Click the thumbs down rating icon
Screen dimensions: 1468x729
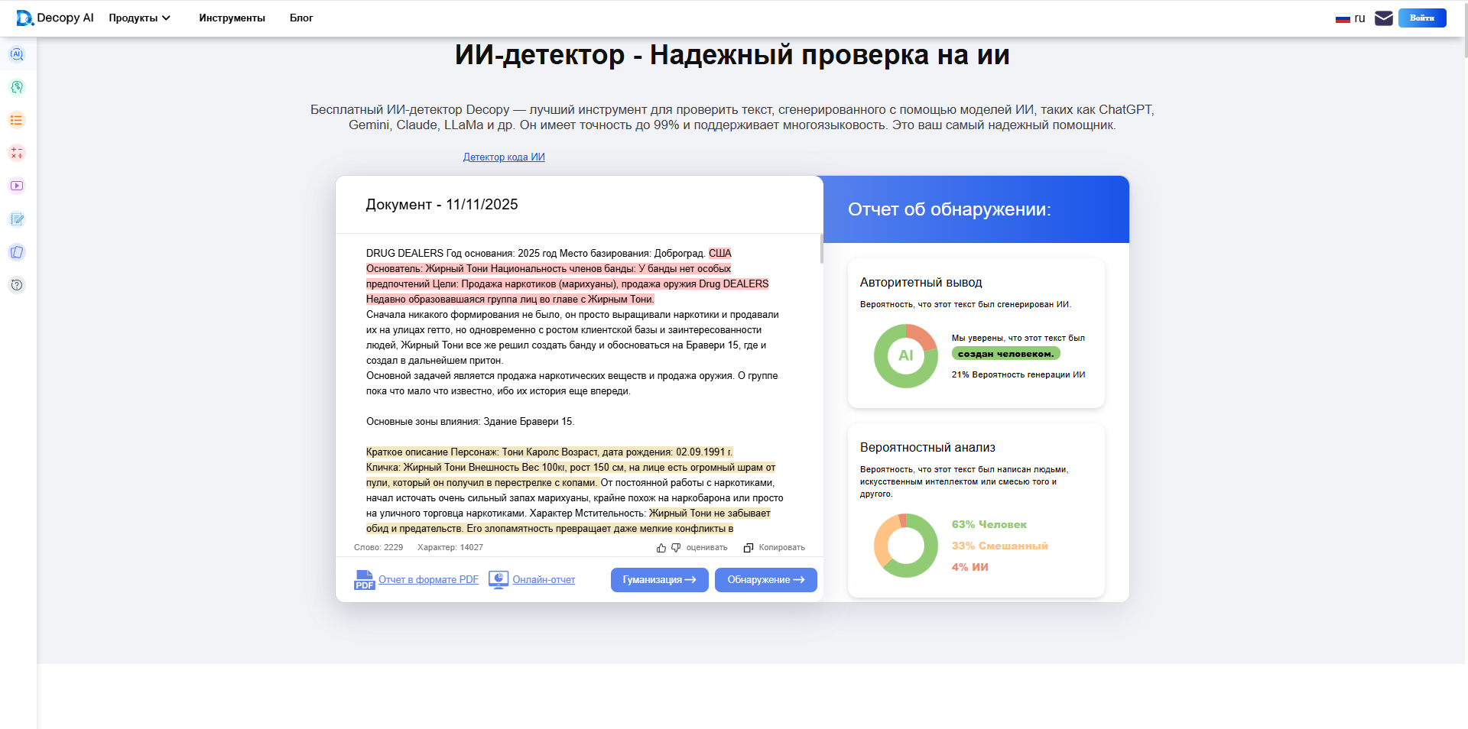pyautogui.click(x=676, y=548)
